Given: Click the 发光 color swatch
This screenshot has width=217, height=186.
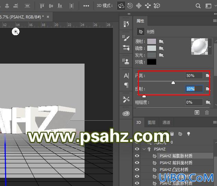Looking at the screenshot, I should (152, 55).
